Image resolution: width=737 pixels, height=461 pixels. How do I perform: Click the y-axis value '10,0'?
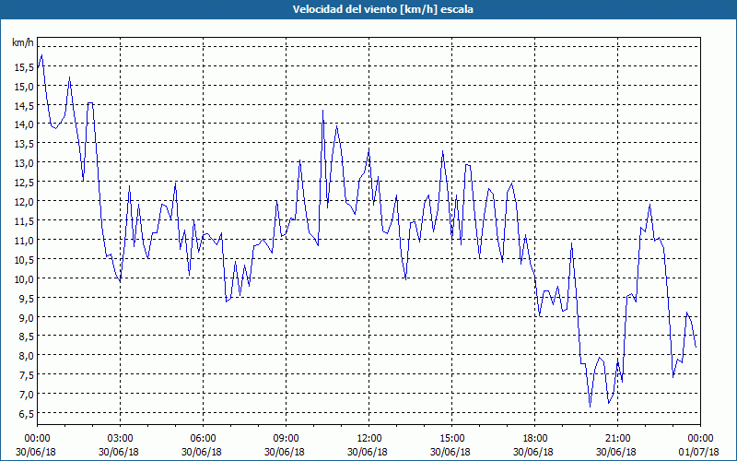(x=24, y=279)
